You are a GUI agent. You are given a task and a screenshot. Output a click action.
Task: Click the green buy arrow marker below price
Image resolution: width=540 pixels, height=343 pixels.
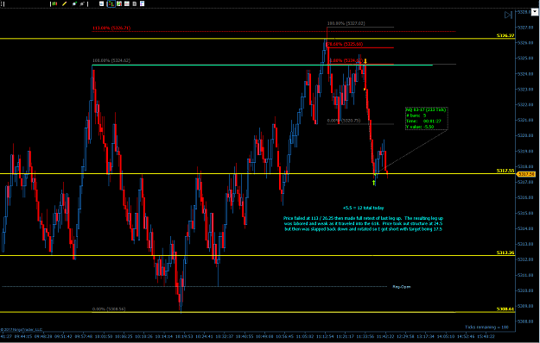[374, 183]
